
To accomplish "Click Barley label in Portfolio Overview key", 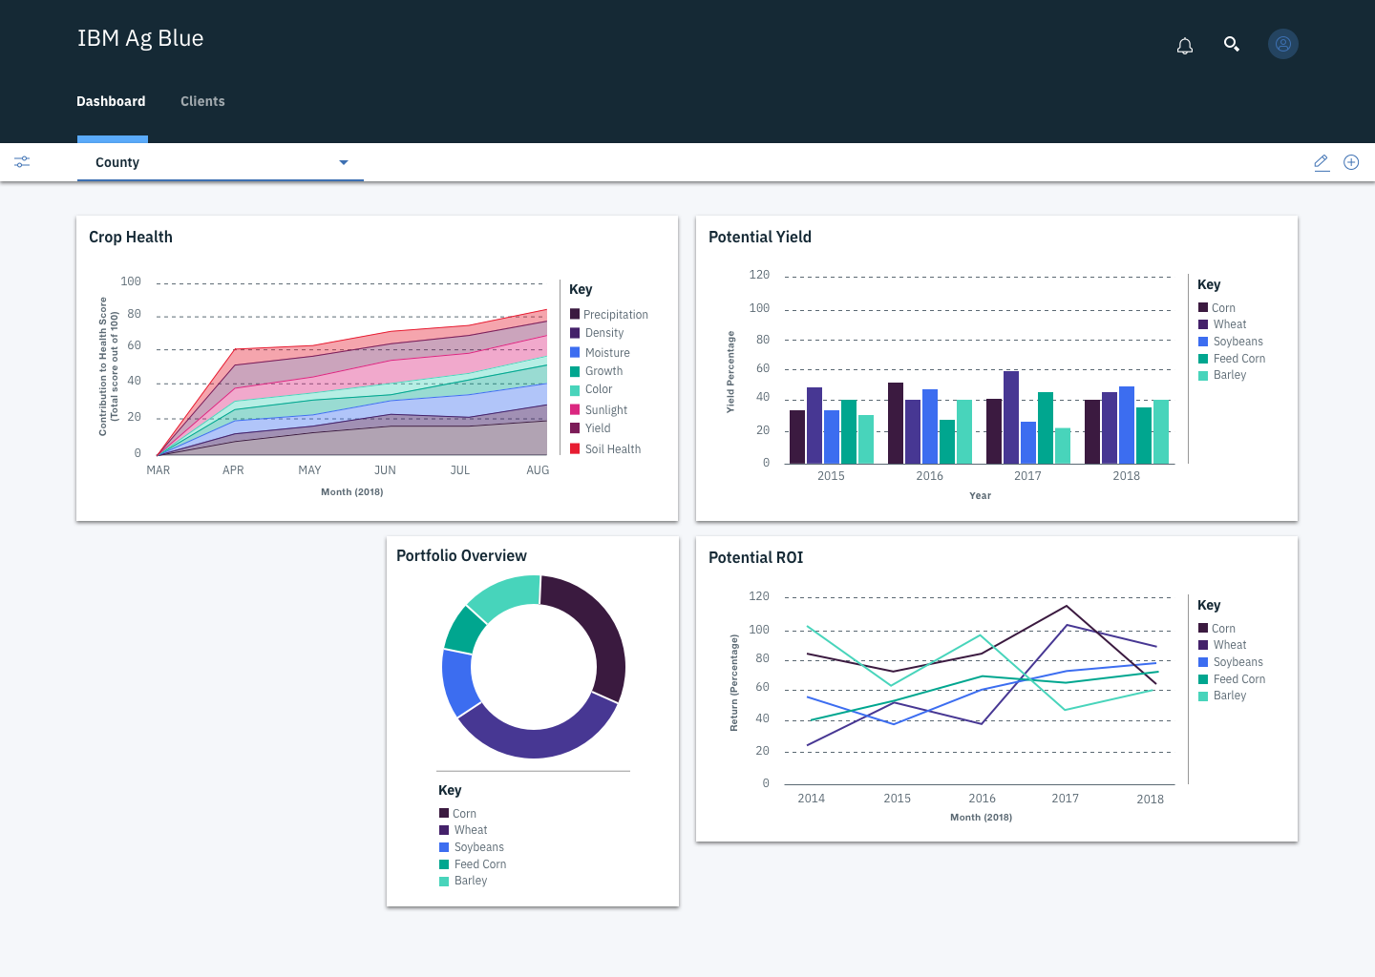I will click(x=471, y=881).
